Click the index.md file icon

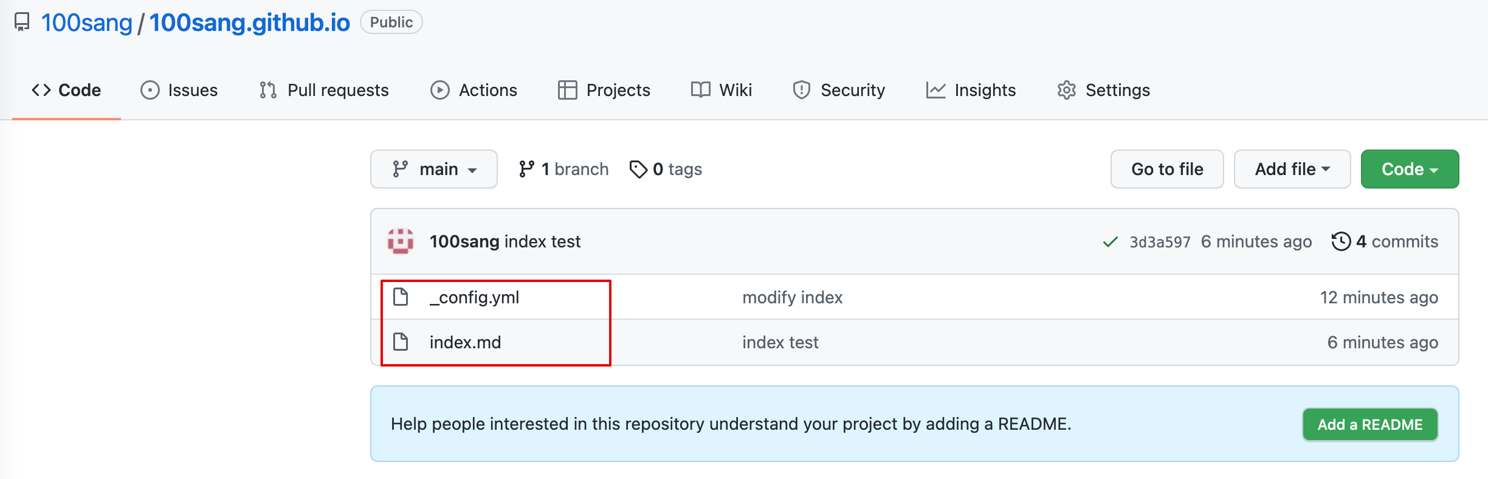click(401, 342)
